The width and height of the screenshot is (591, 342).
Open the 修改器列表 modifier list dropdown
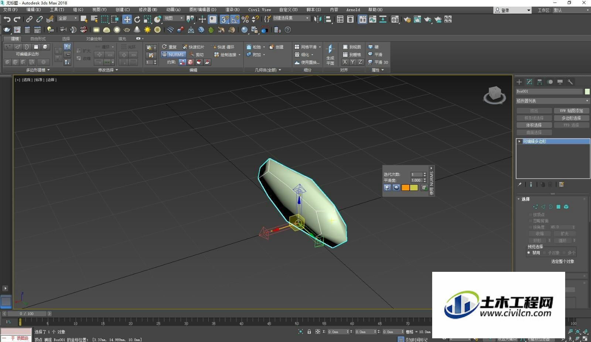pos(553,101)
